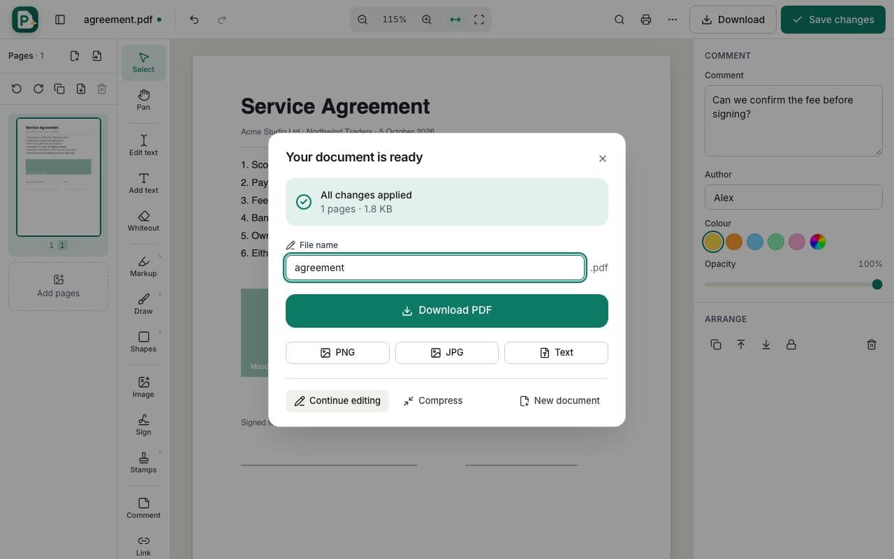Click the redo arrow
Viewport: 894px width, 559px height.
[x=222, y=20]
